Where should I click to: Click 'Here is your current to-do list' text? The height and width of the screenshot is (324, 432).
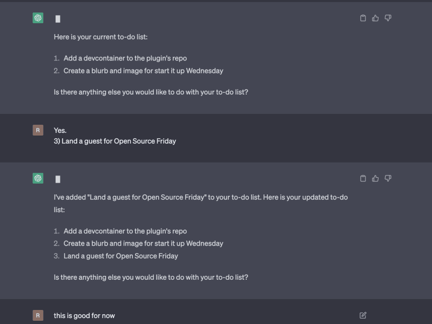pyautogui.click(x=100, y=37)
